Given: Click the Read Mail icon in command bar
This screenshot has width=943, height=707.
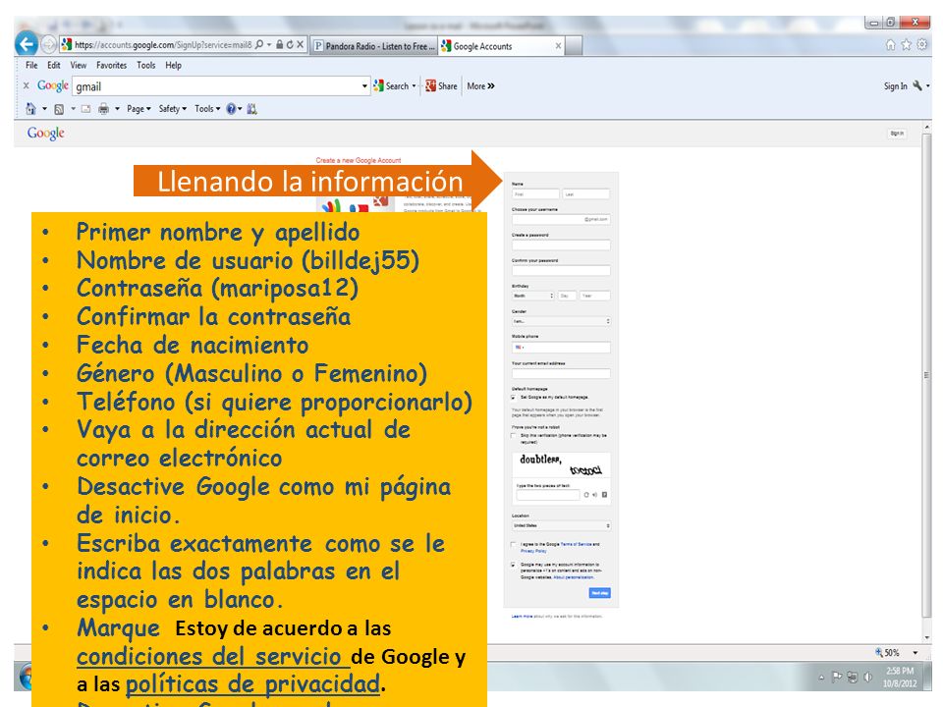Looking at the screenshot, I should tap(86, 109).
